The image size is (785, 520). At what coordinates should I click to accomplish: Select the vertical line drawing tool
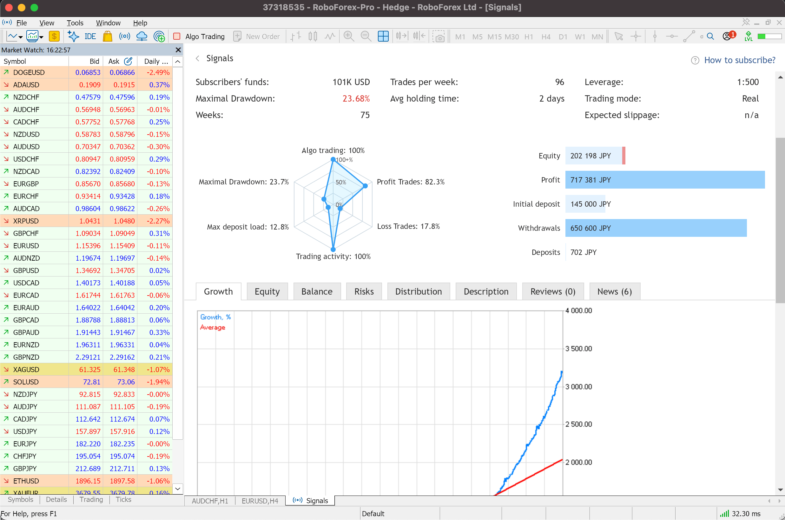655,36
